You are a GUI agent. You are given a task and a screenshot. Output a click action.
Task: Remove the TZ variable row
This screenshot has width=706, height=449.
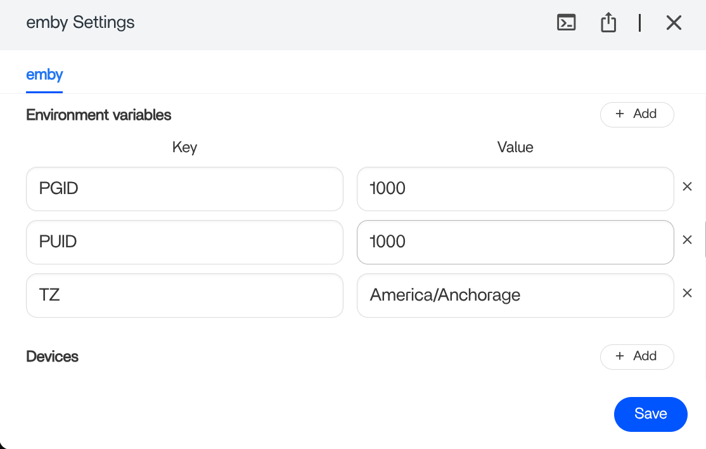click(x=687, y=294)
